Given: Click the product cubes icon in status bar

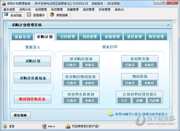Looking at the screenshot, I should 68,126.
